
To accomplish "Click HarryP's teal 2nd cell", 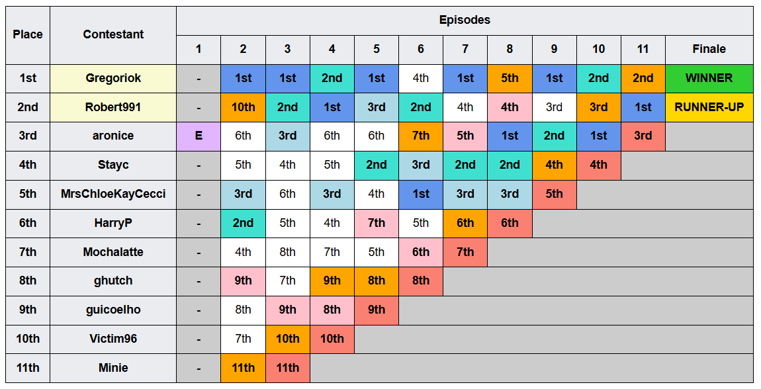I will [x=243, y=223].
